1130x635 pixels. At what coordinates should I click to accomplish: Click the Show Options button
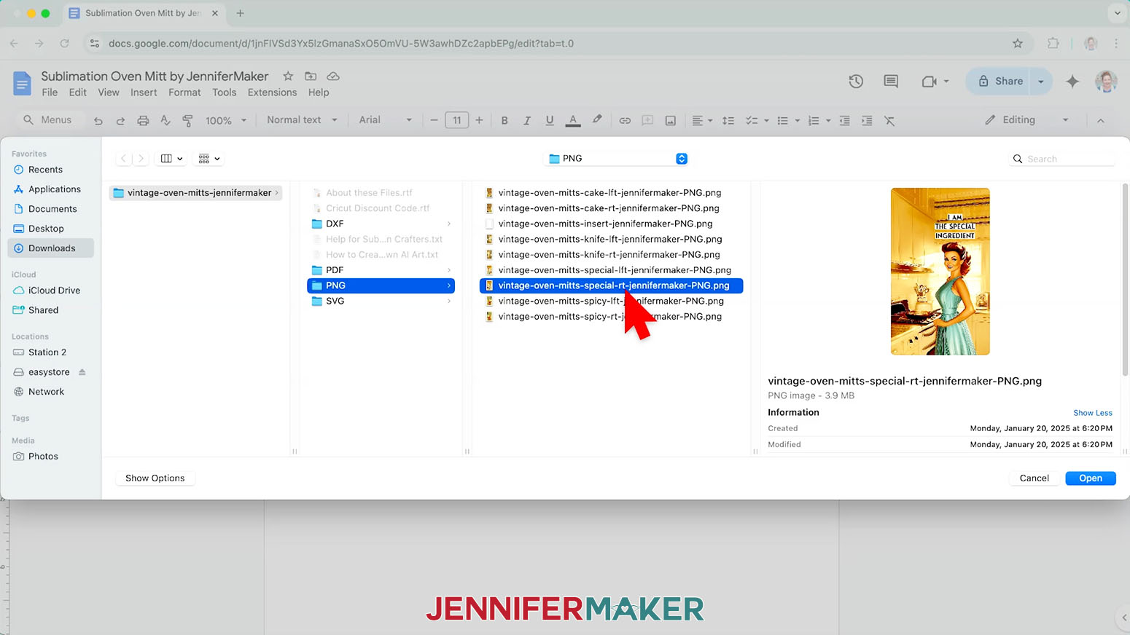(x=155, y=478)
